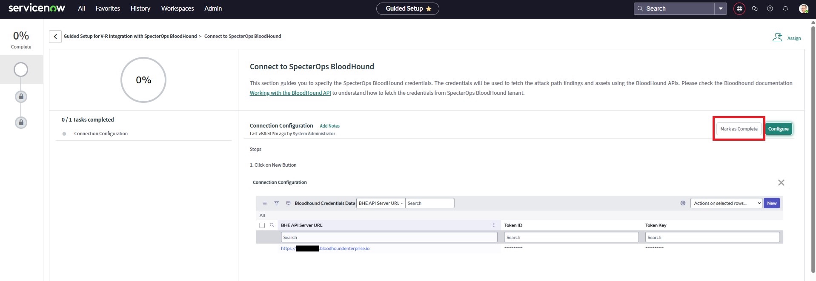Image resolution: width=816 pixels, height=281 pixels.
Task: Sort by Token ID column header
Action: pyautogui.click(x=513, y=225)
